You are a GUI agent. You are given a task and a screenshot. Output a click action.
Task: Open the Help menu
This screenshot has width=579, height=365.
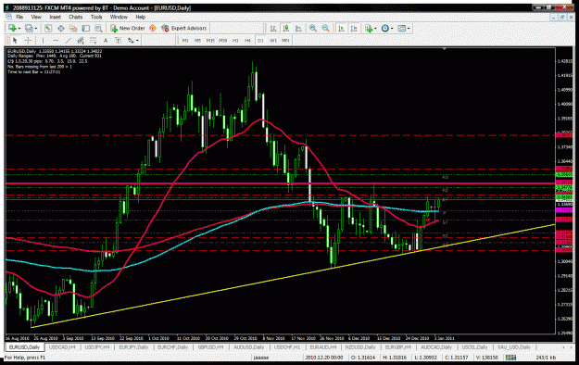(x=140, y=17)
